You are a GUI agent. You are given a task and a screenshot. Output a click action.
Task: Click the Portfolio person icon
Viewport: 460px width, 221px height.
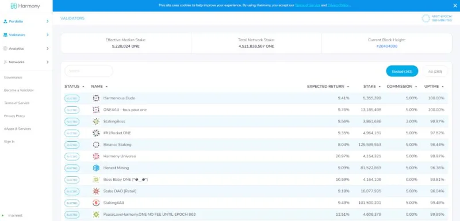[5, 21]
